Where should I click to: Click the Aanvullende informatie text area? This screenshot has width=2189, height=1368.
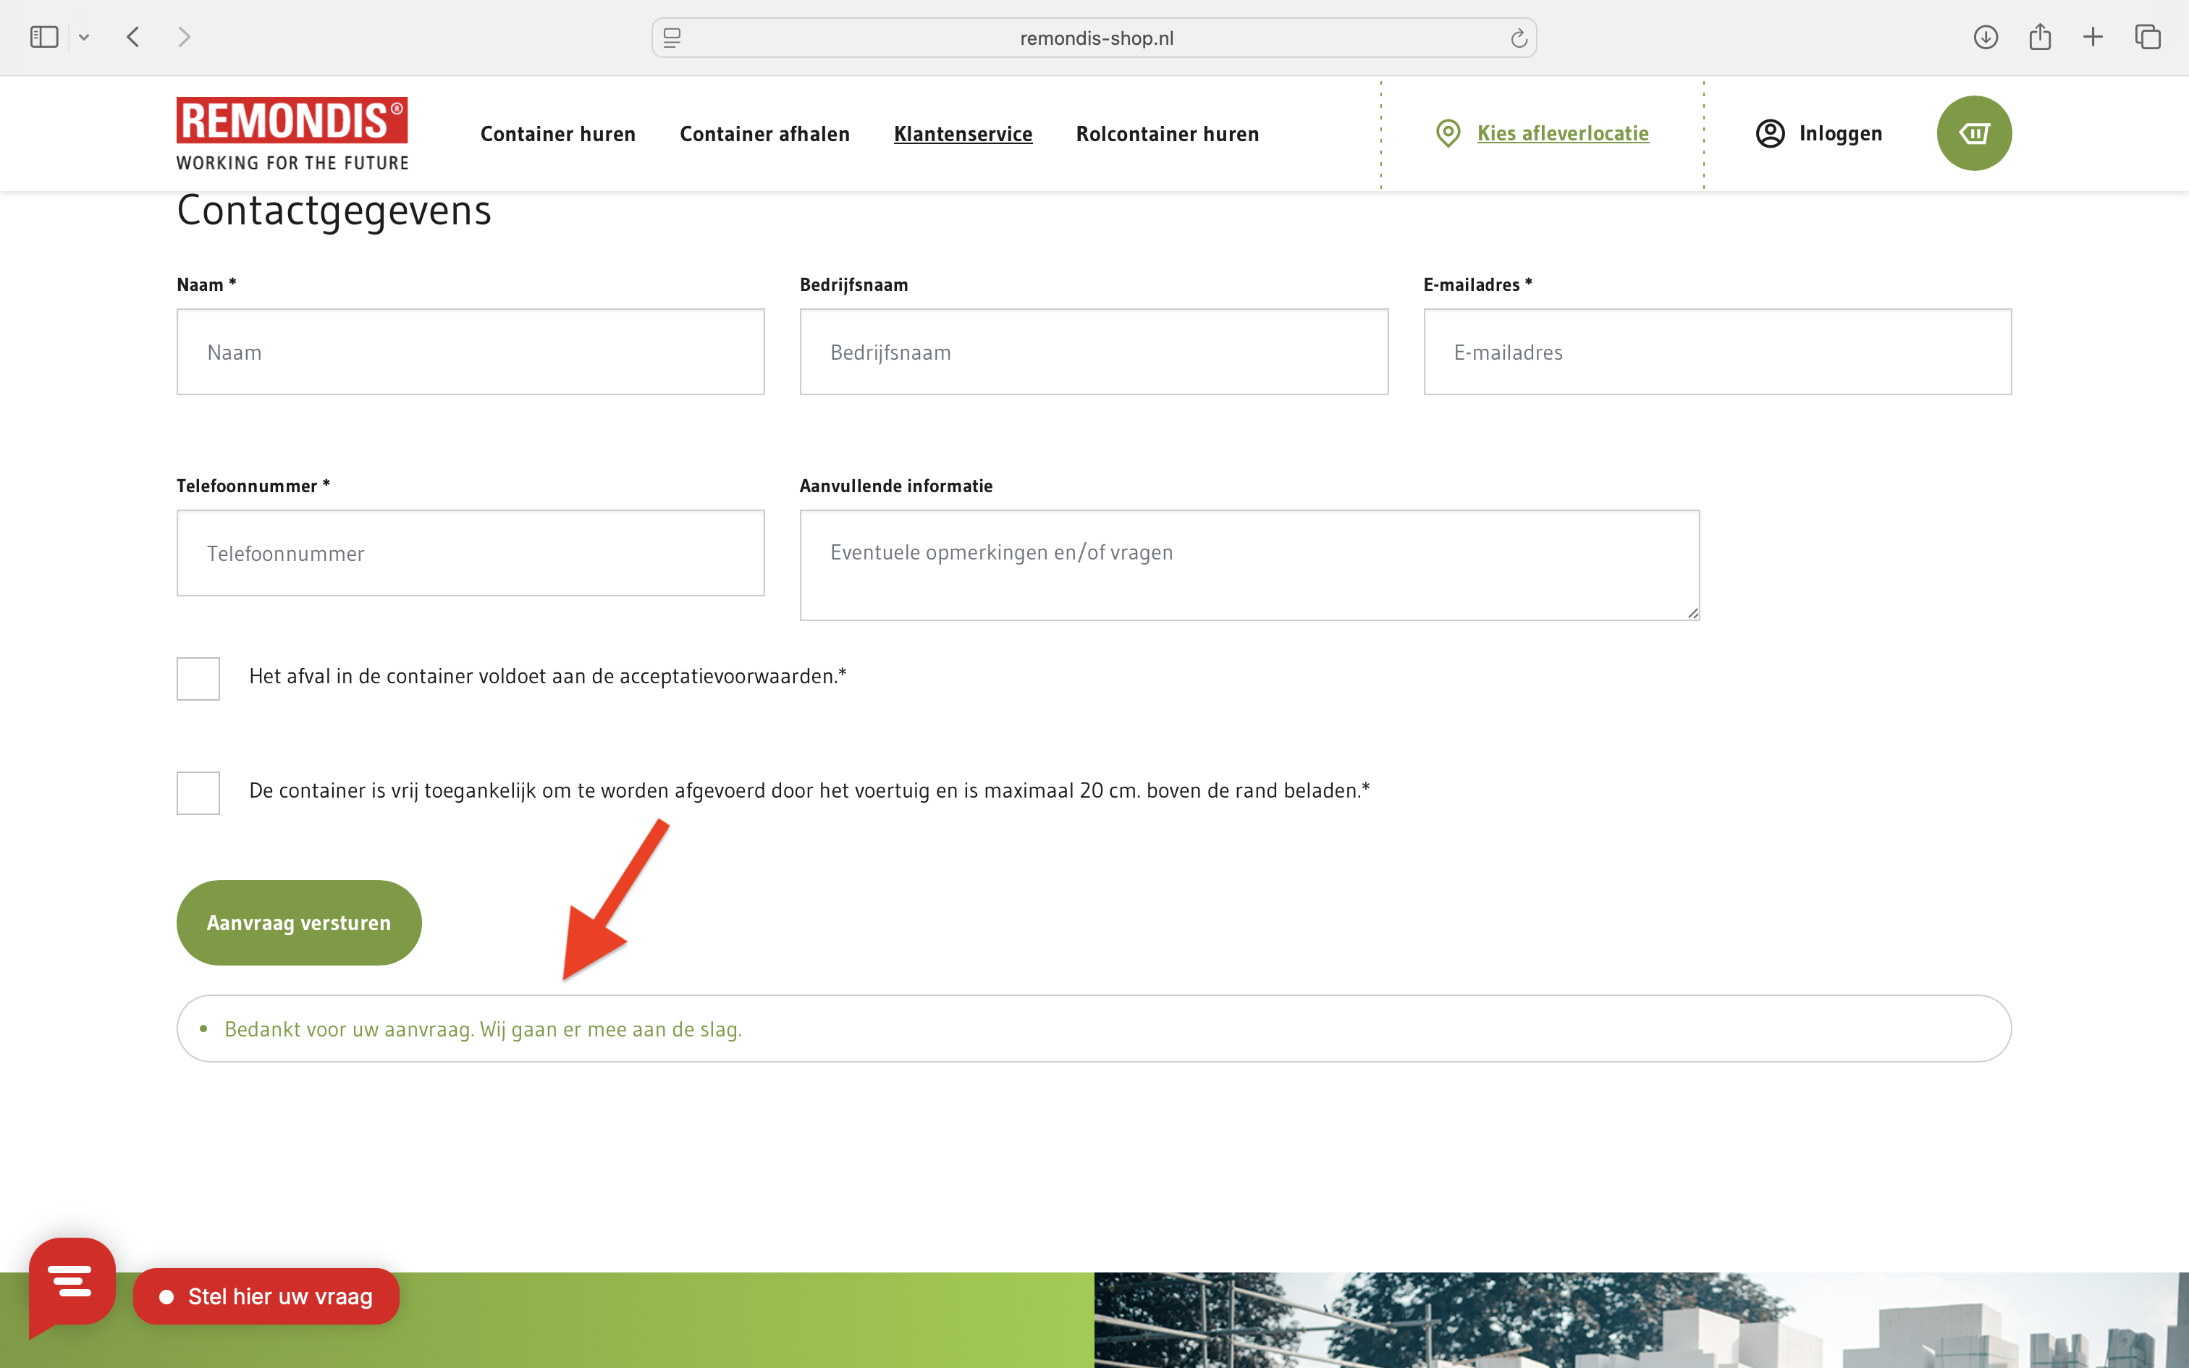(x=1248, y=565)
